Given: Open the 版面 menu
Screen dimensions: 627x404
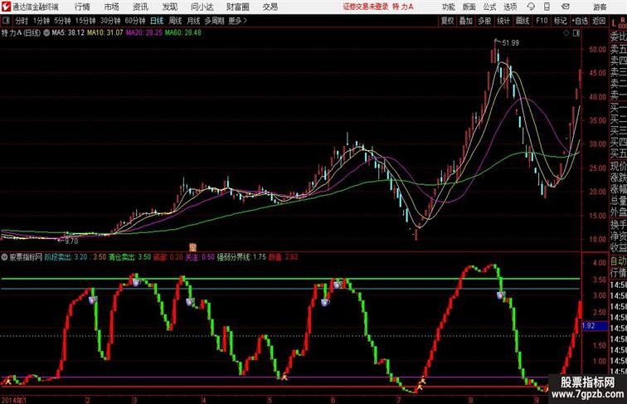Looking at the screenshot, I should [469, 7].
